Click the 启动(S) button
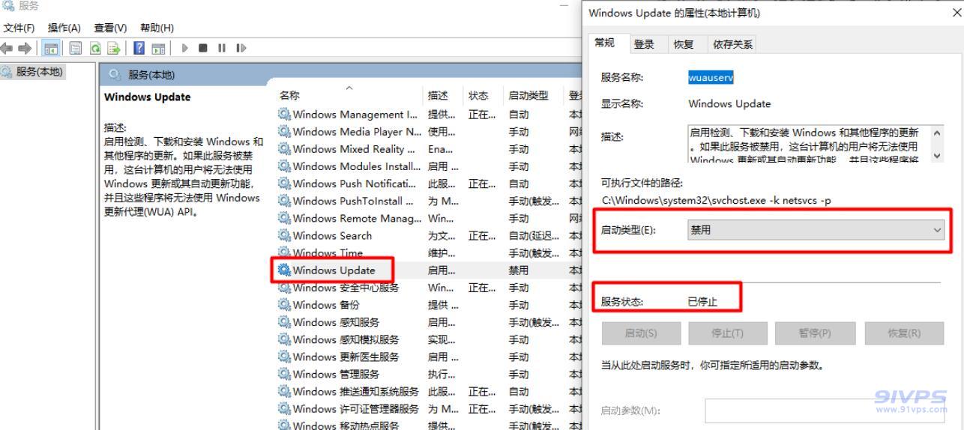The image size is (964, 430). (x=641, y=333)
